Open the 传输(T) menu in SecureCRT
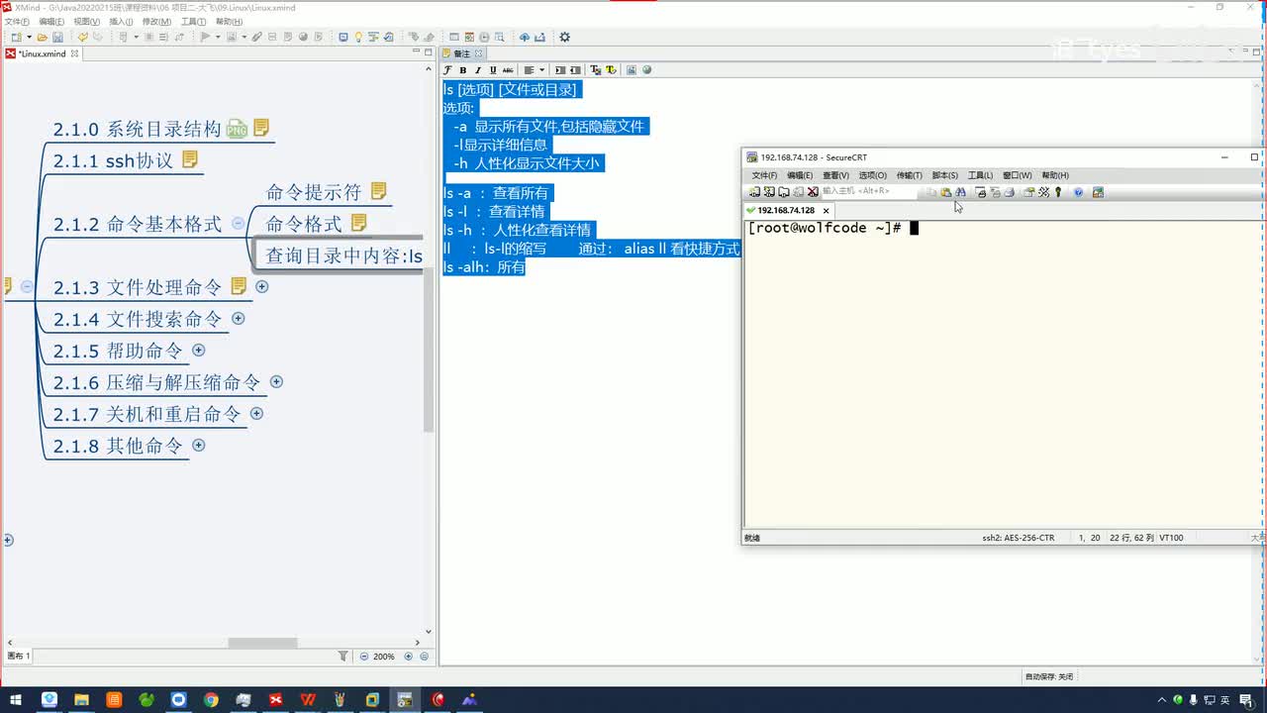 (909, 175)
